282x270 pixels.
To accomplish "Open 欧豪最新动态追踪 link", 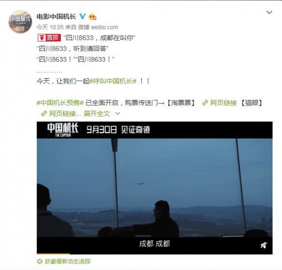I will pyautogui.click(x=68, y=261).
